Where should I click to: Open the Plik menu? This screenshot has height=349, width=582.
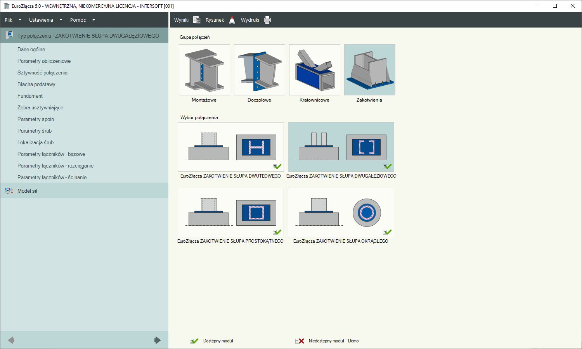pyautogui.click(x=9, y=20)
